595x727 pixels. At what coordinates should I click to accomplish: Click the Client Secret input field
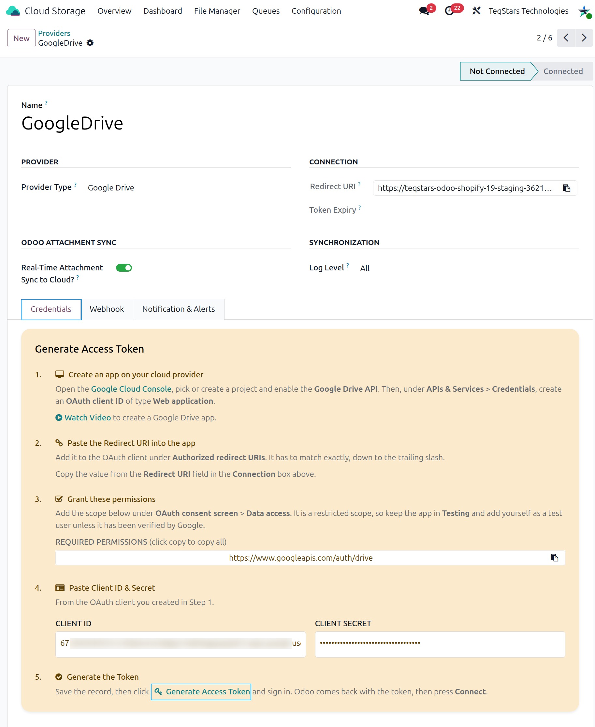pyautogui.click(x=440, y=644)
